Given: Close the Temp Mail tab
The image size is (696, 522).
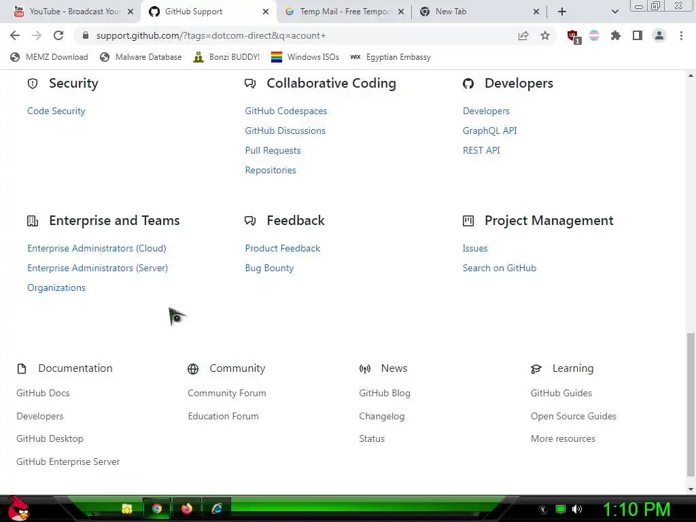Looking at the screenshot, I should click(x=401, y=12).
